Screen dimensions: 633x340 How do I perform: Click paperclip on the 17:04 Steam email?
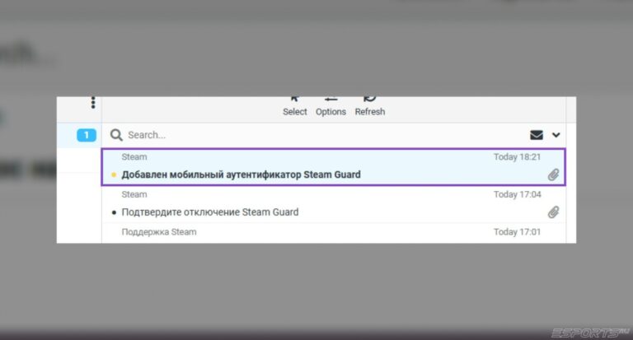[554, 212]
